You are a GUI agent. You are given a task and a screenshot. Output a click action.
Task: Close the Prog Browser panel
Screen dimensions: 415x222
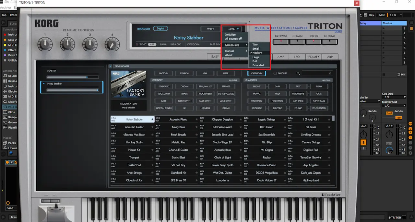tap(111, 66)
